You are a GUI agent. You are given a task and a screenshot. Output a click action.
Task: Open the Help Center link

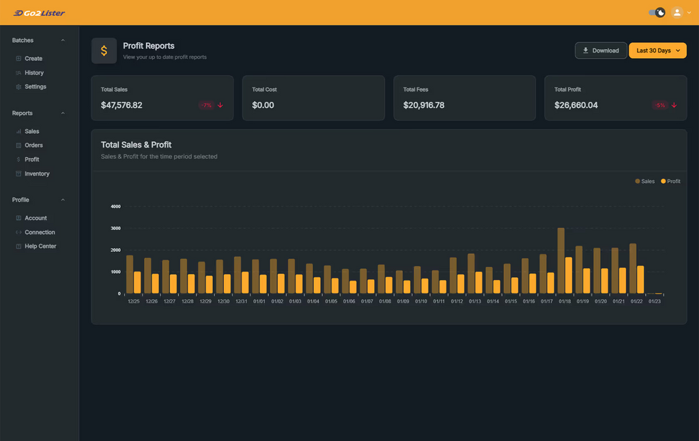click(40, 246)
